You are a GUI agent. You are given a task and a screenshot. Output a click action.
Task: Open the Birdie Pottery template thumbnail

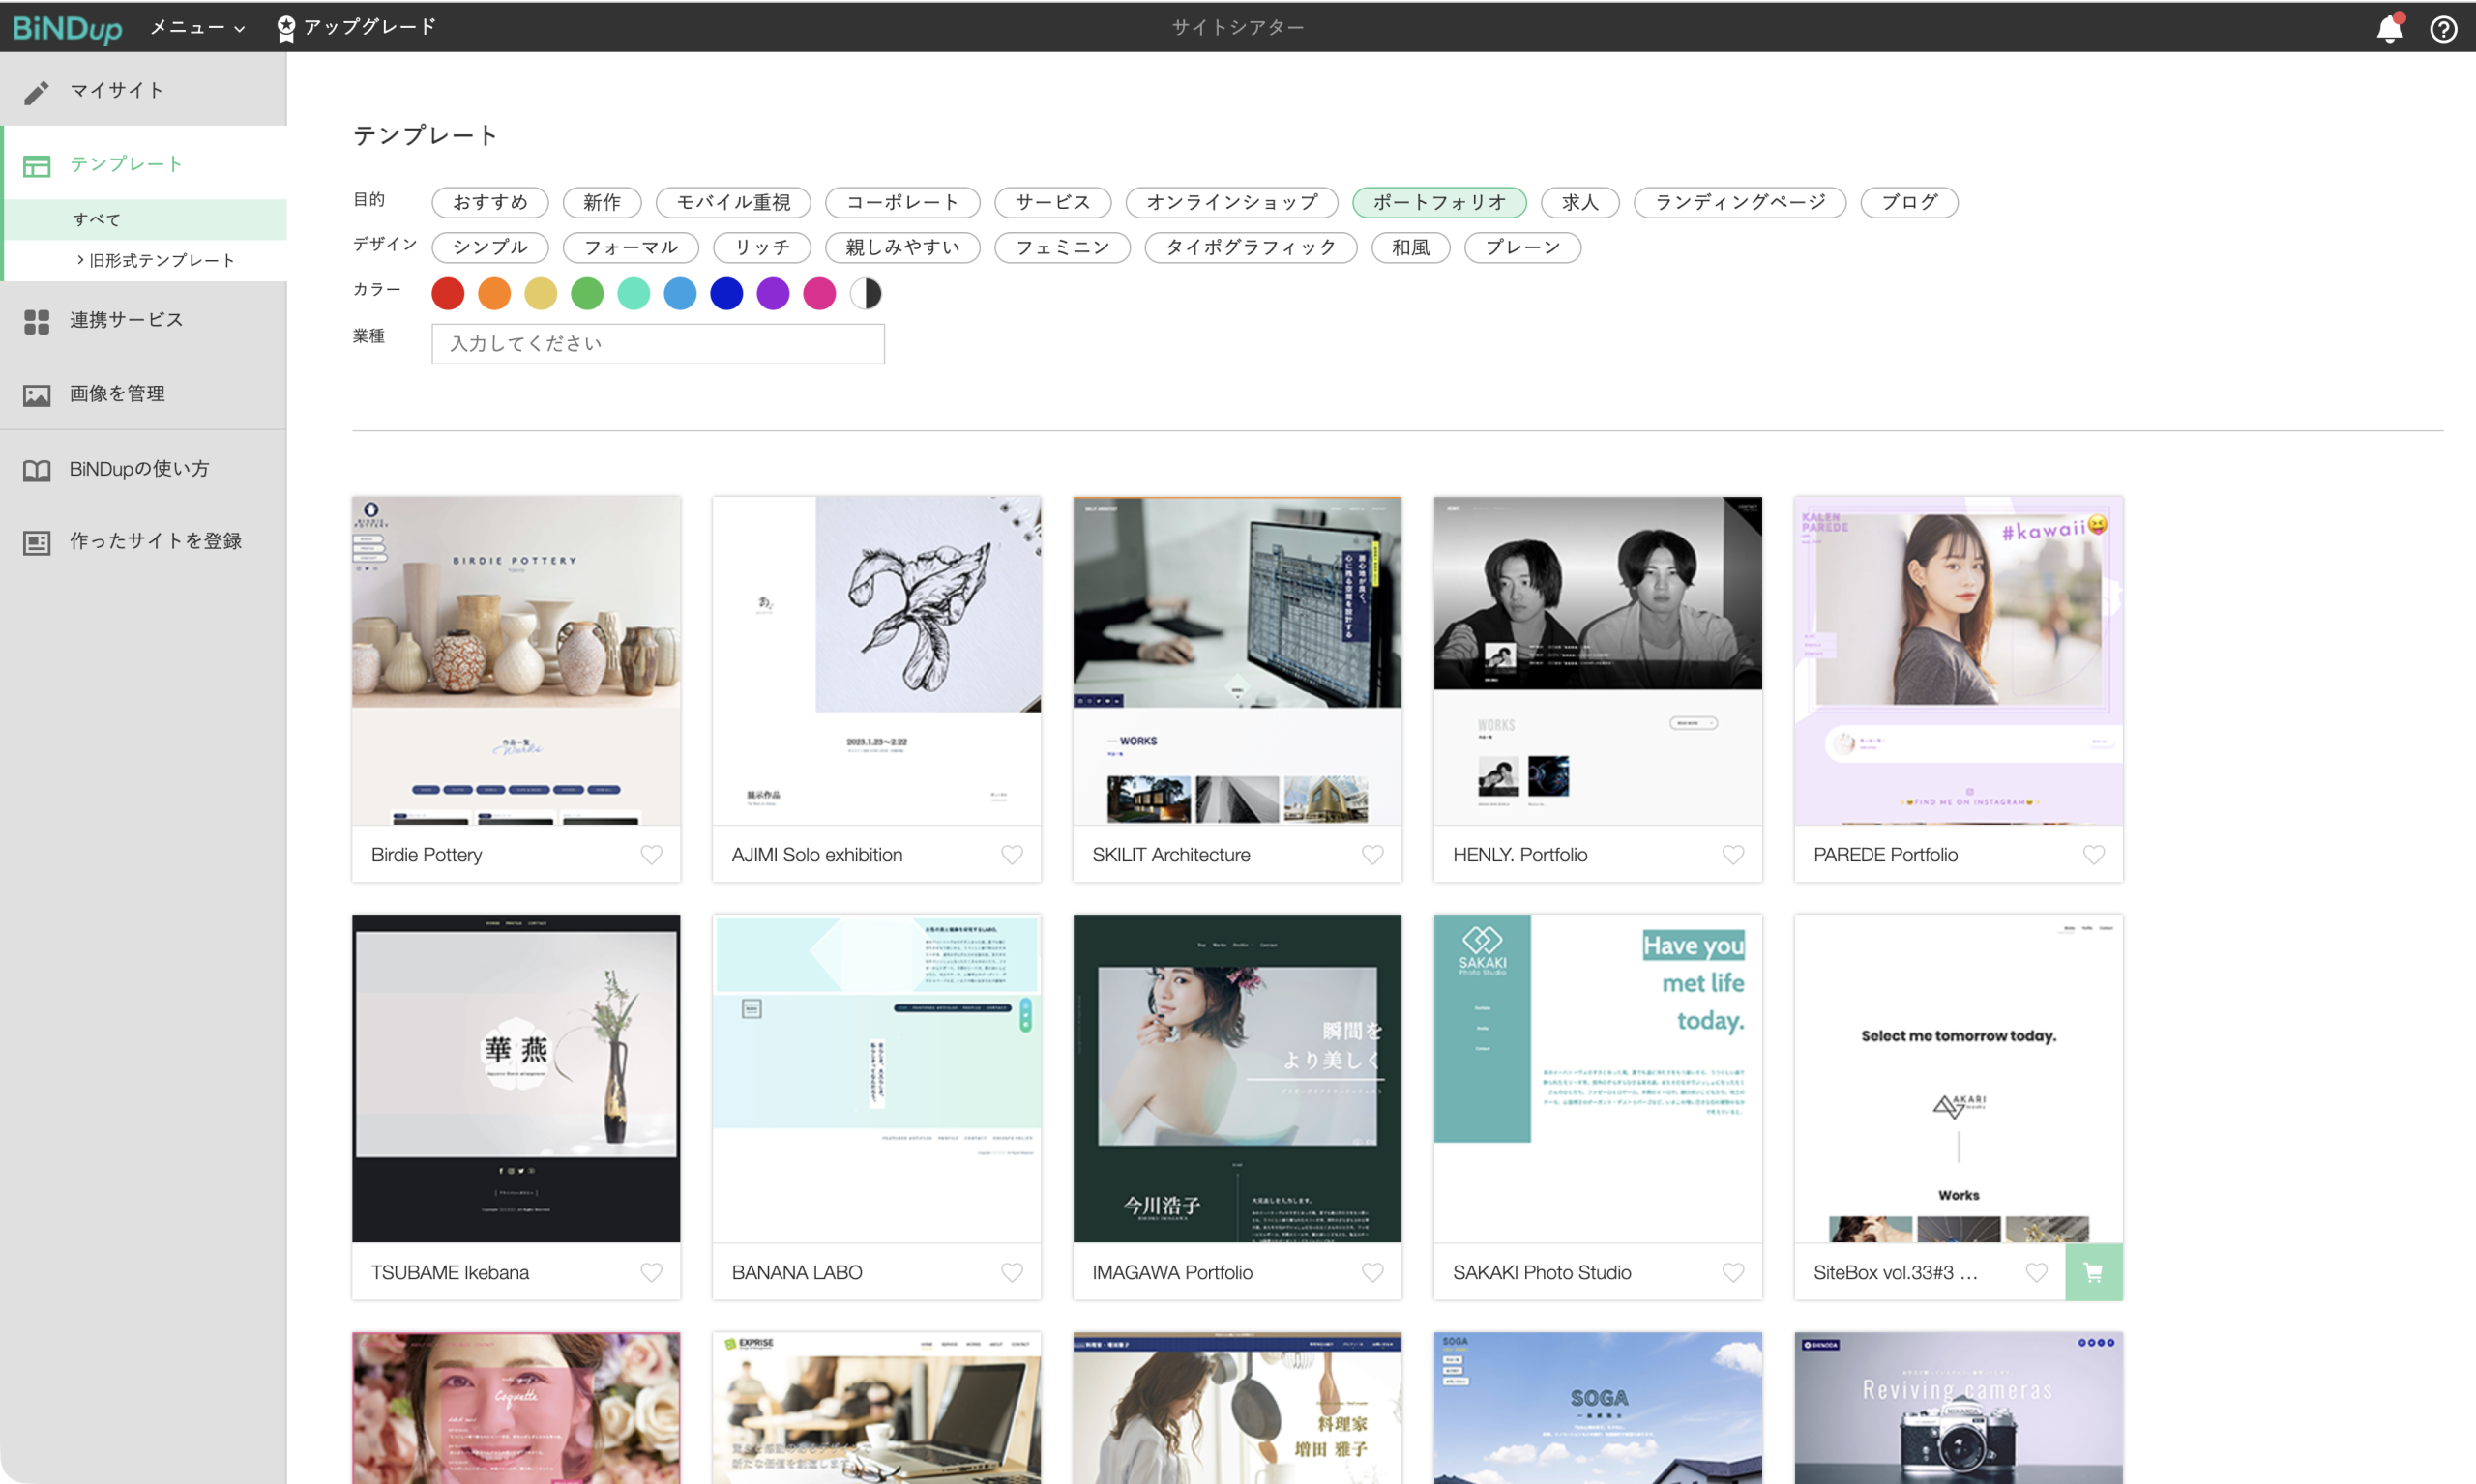coord(516,661)
